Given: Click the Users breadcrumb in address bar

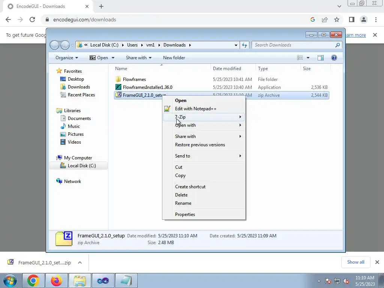Looking at the screenshot, I should point(132,45).
